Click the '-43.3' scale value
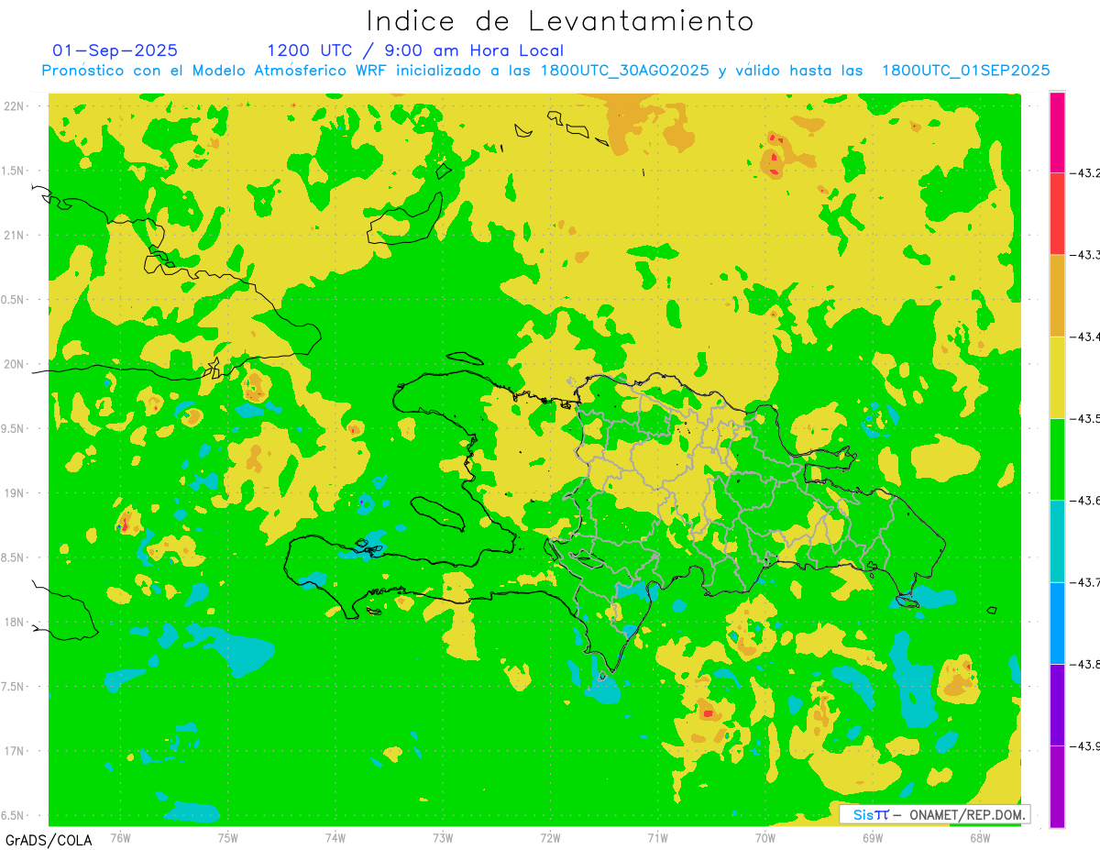 point(1085,255)
